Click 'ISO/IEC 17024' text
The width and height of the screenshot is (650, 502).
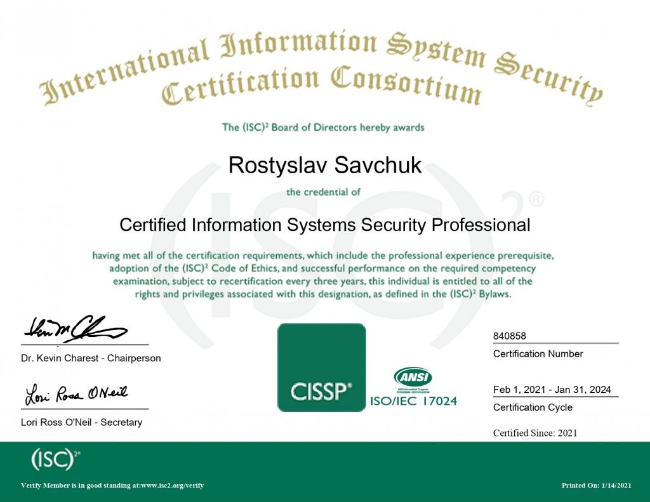click(x=414, y=401)
